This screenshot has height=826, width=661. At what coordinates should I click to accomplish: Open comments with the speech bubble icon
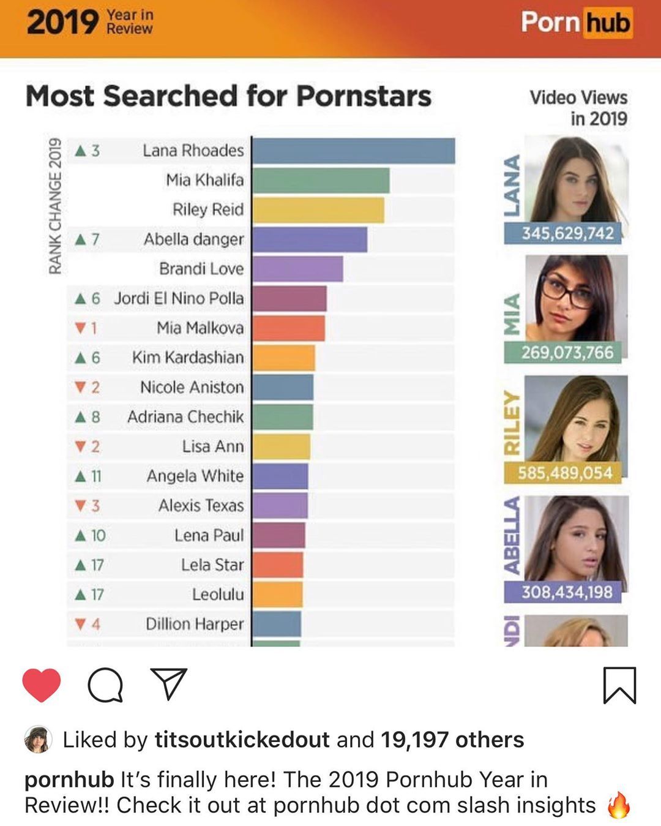click(105, 685)
